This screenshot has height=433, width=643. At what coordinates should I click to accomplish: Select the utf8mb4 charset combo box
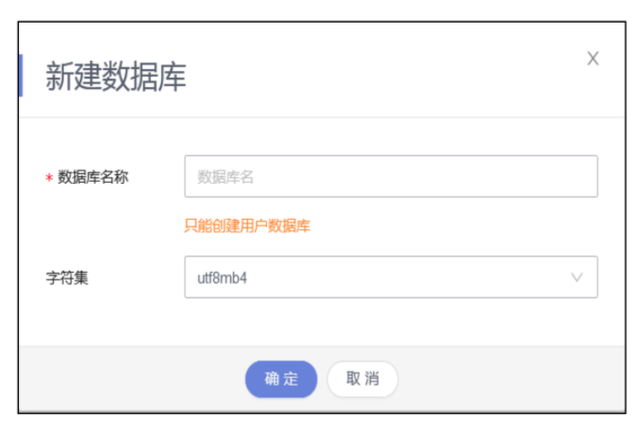[x=379, y=278]
